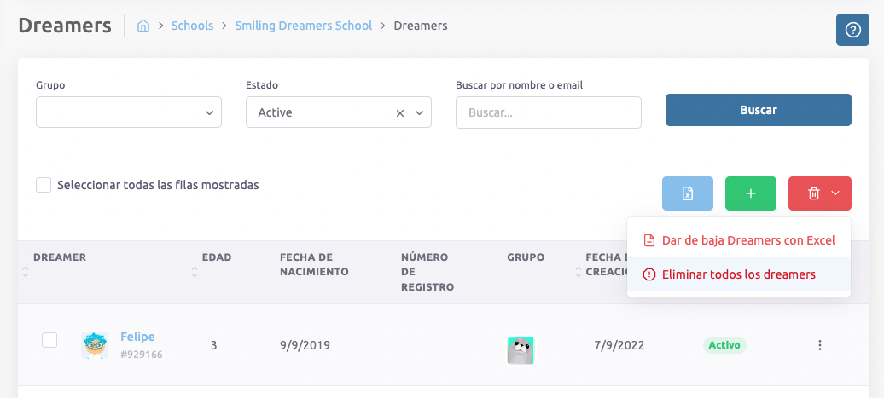
Task: Toggle 'Seleccionar todas las filas mostradas' checkbox
Action: click(x=44, y=185)
